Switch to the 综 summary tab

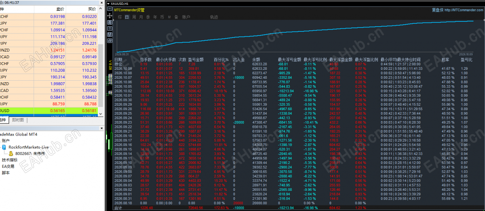coord(120,17)
